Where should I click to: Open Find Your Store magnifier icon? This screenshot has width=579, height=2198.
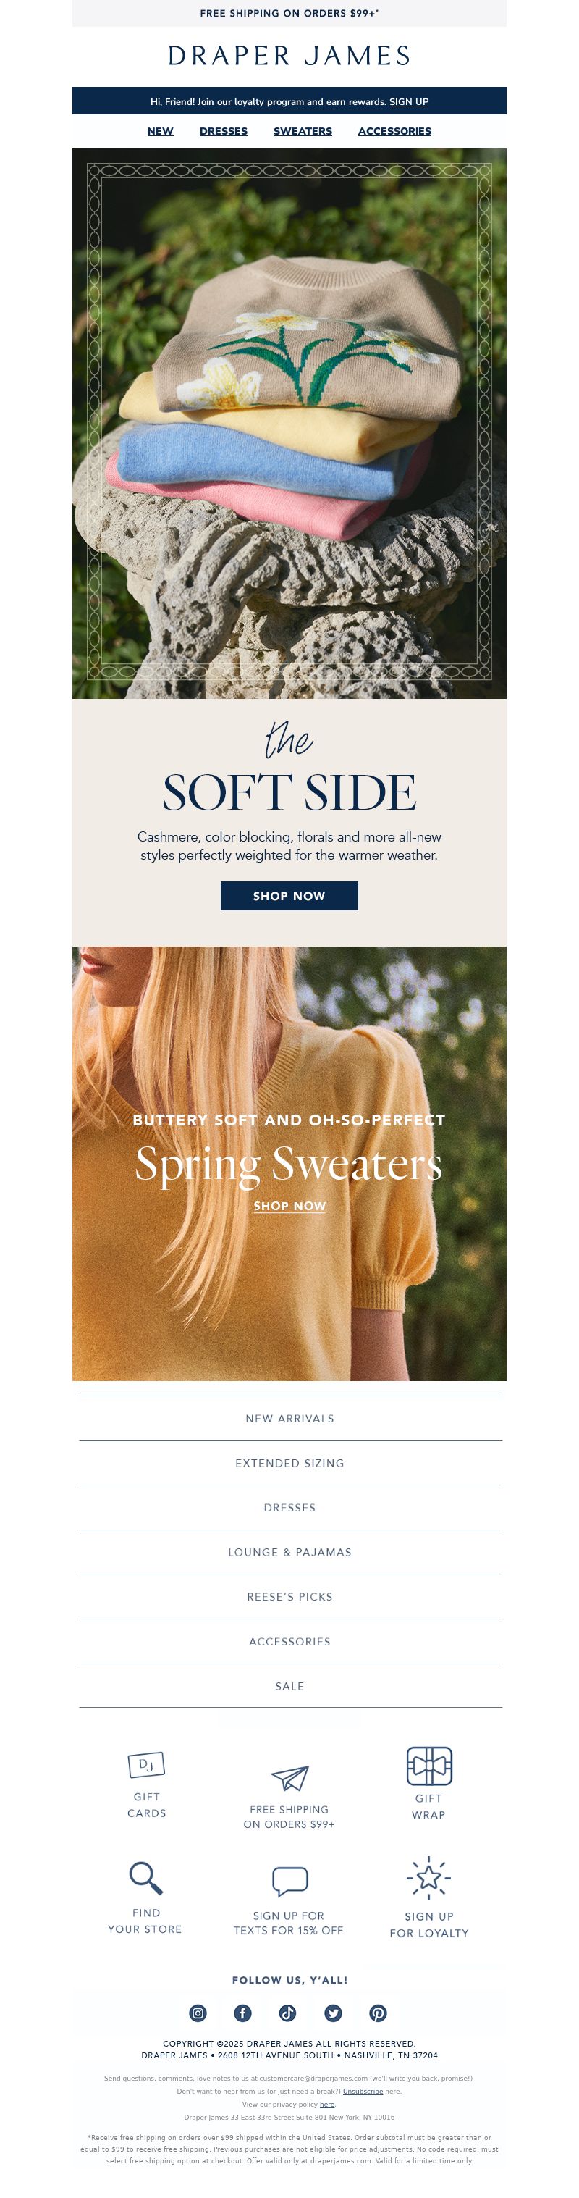[145, 1877]
